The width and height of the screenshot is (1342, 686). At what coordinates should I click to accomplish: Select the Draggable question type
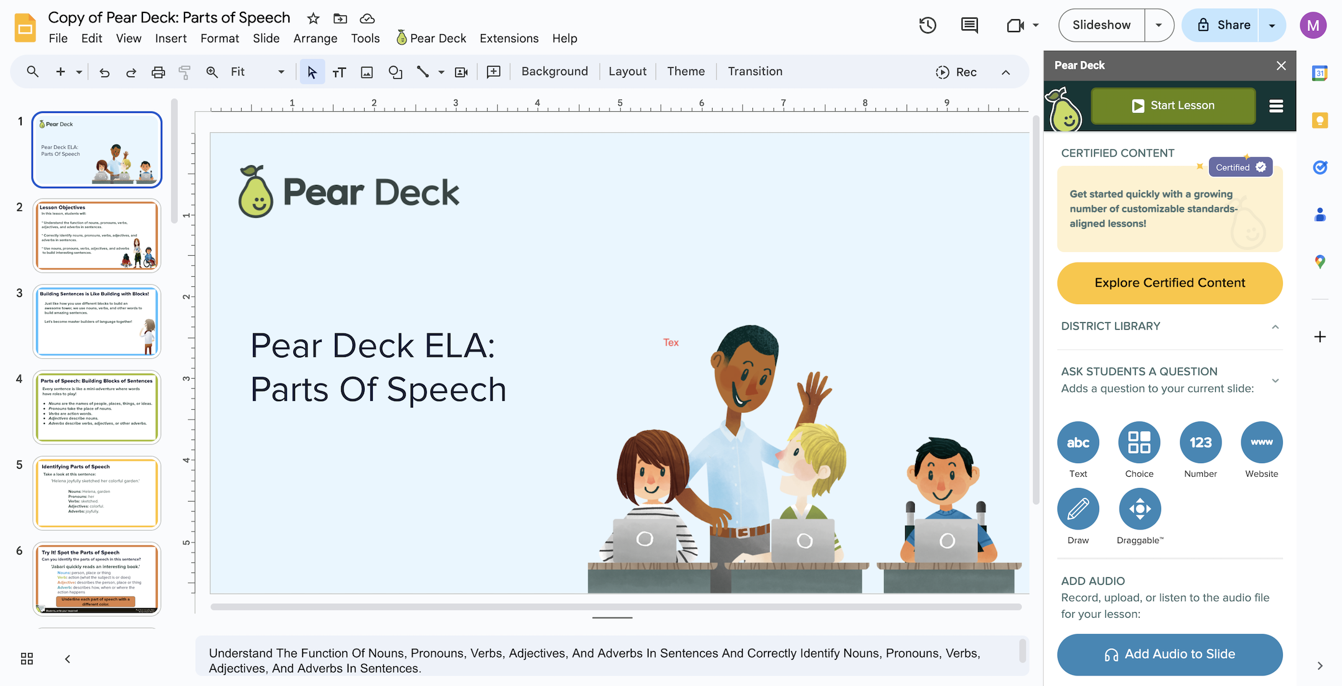tap(1139, 509)
